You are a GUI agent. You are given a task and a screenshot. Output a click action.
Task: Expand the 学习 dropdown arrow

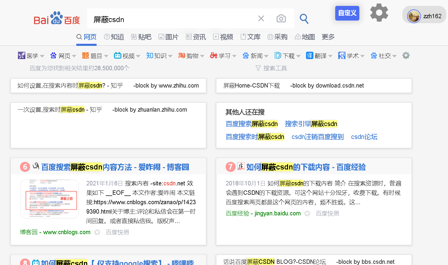pos(234,56)
